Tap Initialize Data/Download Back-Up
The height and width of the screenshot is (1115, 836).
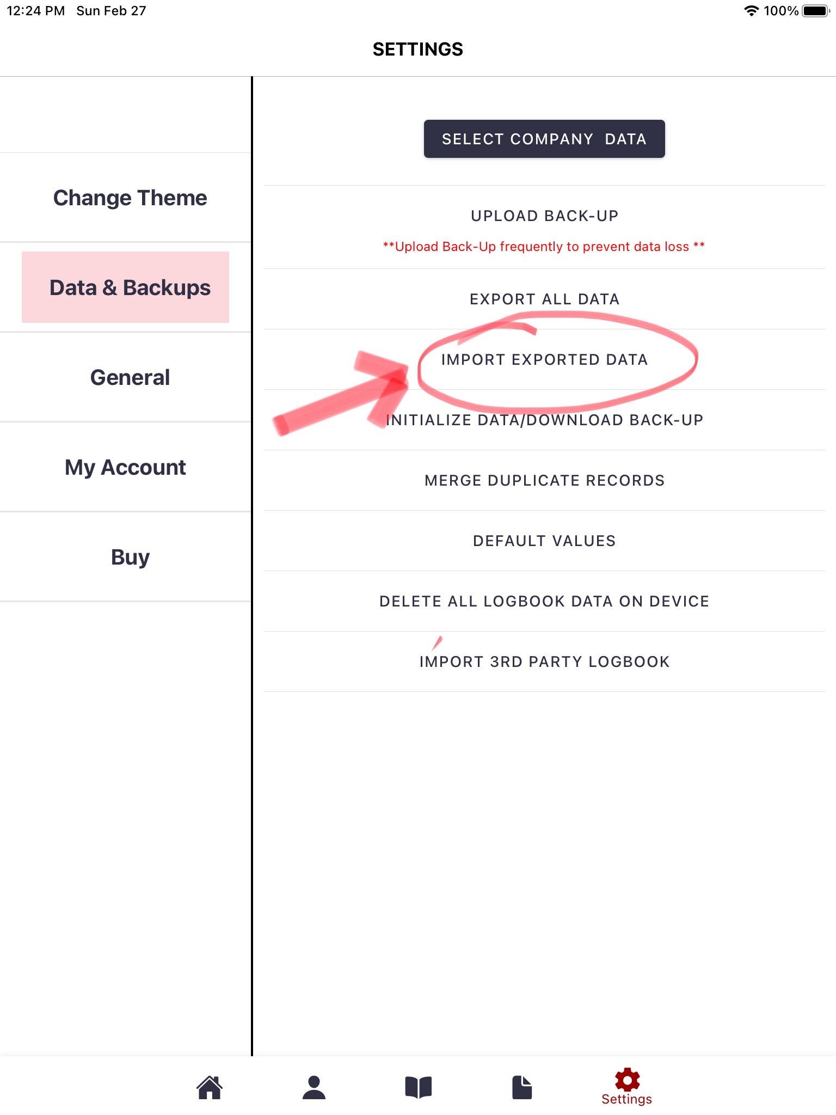click(544, 420)
